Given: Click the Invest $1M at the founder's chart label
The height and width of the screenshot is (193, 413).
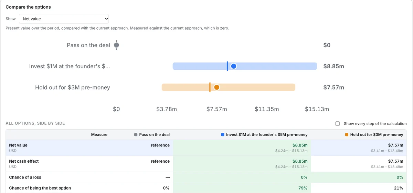Looking at the screenshot, I should click(70, 66).
